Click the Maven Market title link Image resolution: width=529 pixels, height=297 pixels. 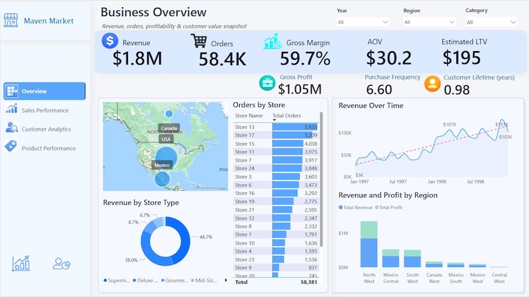[49, 21]
